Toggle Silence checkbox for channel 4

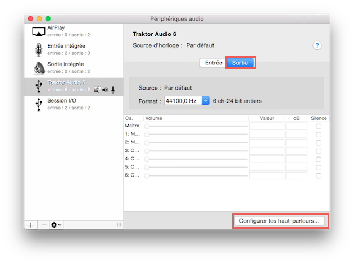pos(319,160)
